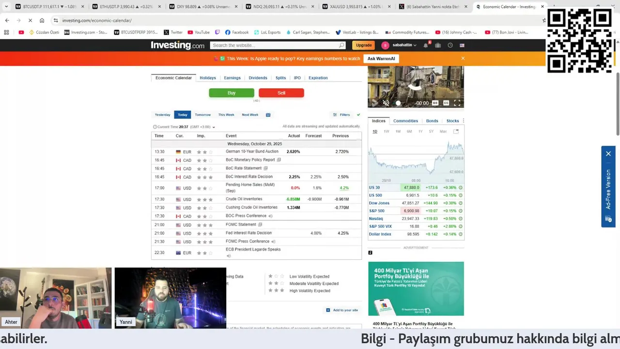Open the Expiration tab
Viewport: 620px width, 349px height.
click(x=318, y=78)
